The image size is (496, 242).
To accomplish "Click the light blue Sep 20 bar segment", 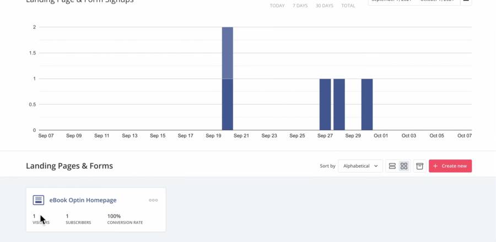I will (x=228, y=53).
